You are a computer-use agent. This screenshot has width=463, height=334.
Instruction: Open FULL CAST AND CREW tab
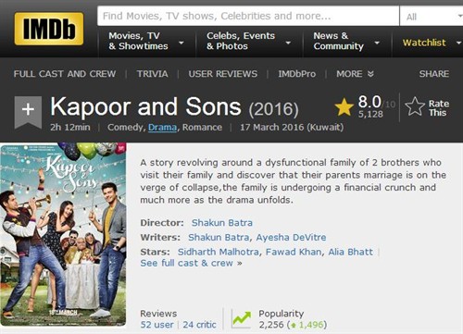(65, 74)
